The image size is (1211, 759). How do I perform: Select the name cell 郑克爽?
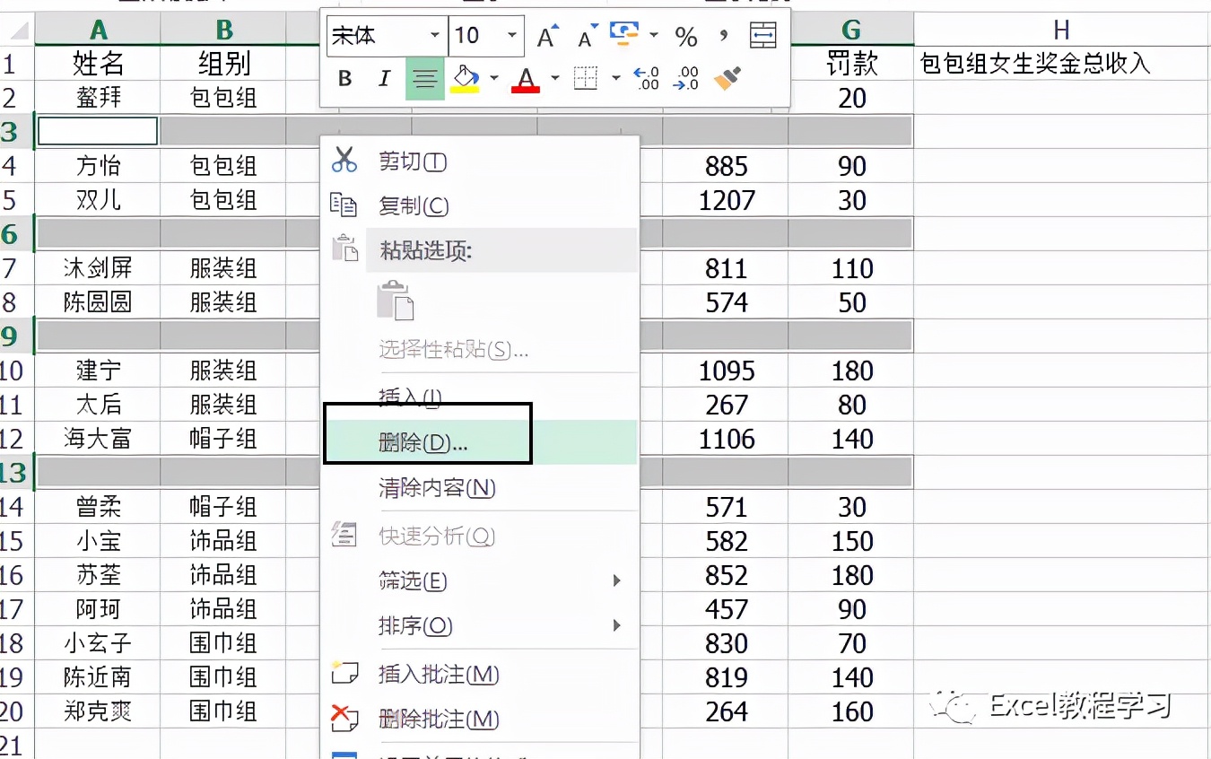pyautogui.click(x=98, y=711)
